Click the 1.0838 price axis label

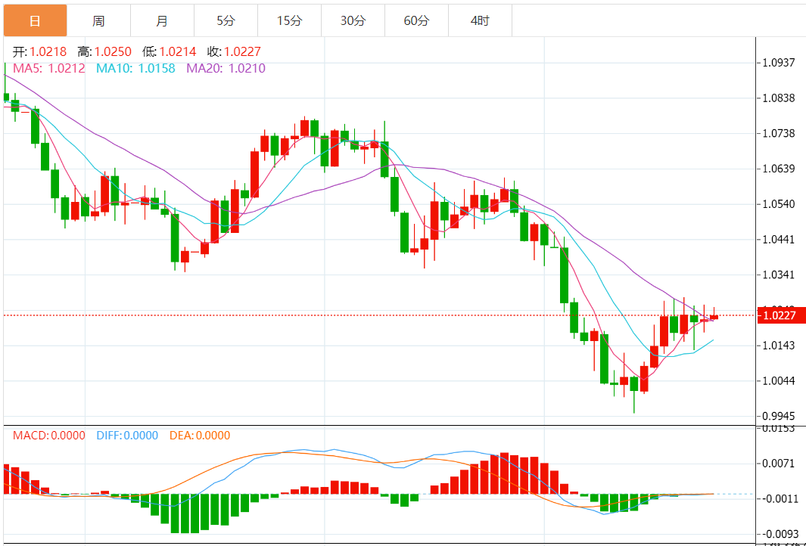point(779,98)
